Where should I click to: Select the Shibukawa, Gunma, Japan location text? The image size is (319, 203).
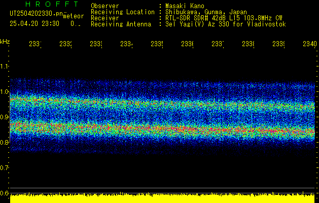206,12
